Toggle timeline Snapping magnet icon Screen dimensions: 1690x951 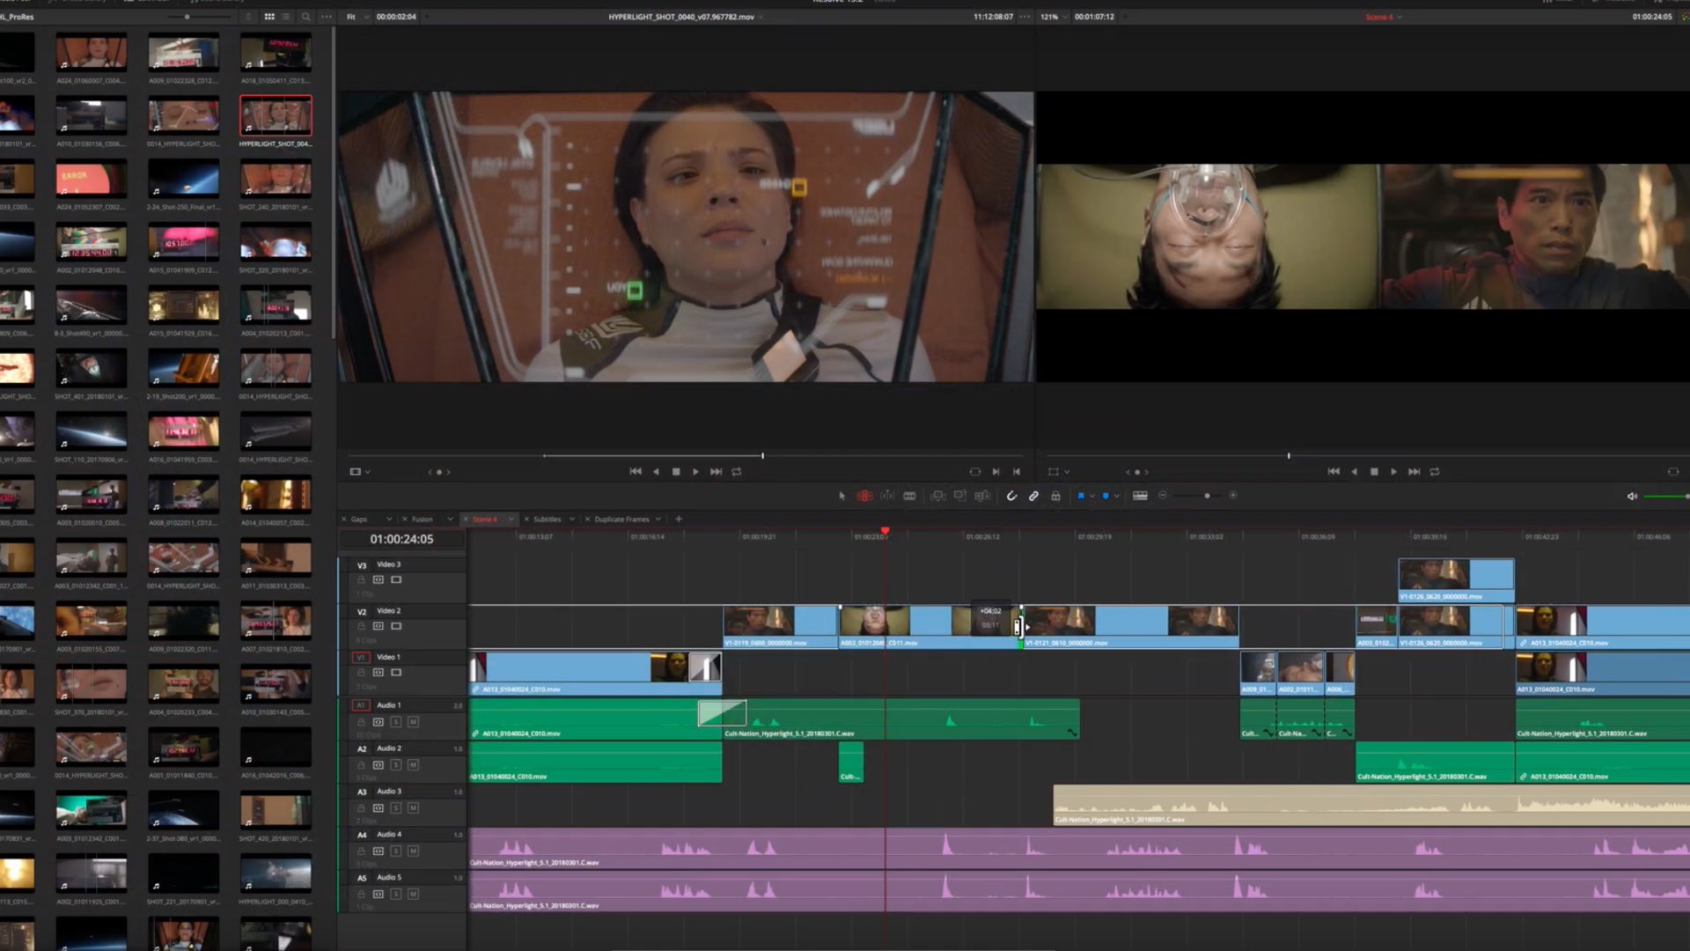tap(1011, 496)
